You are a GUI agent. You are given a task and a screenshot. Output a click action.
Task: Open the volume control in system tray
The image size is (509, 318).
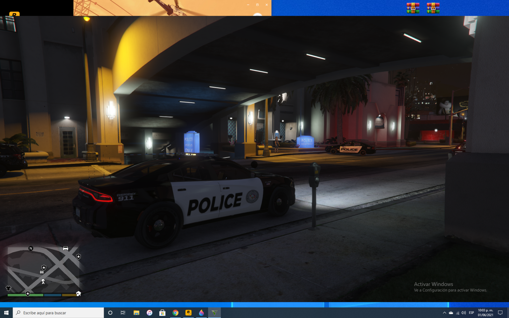tap(464, 313)
